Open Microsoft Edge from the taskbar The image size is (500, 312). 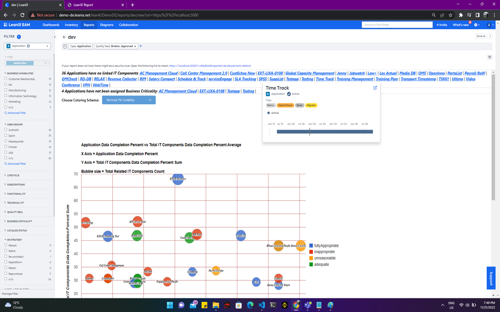coord(250,305)
